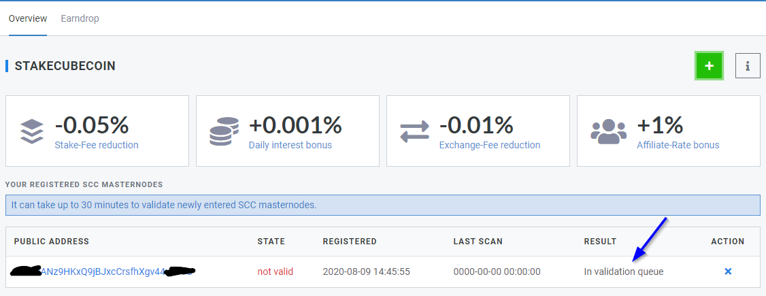Select the Affiliate-Rate bonus label
766x296 pixels.
(678, 145)
